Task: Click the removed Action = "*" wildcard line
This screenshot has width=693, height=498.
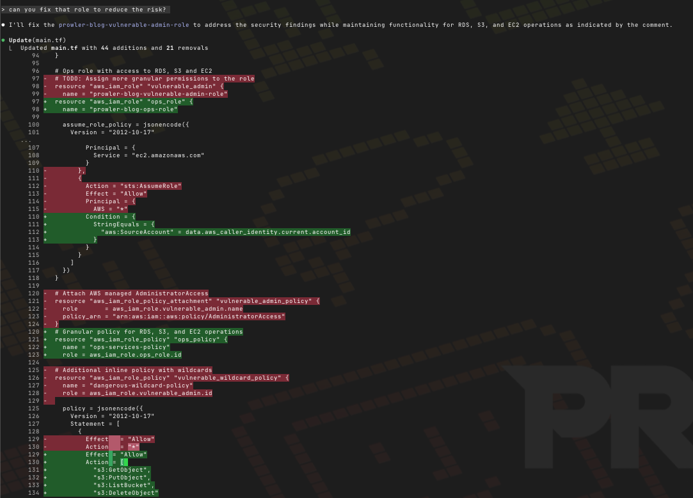Action: click(112, 447)
